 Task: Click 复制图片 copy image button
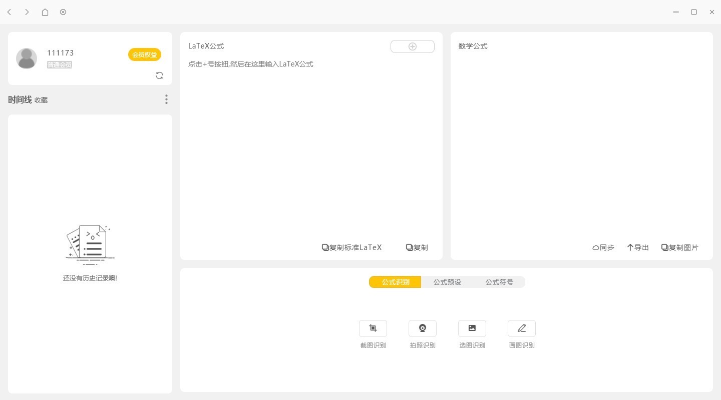point(680,247)
